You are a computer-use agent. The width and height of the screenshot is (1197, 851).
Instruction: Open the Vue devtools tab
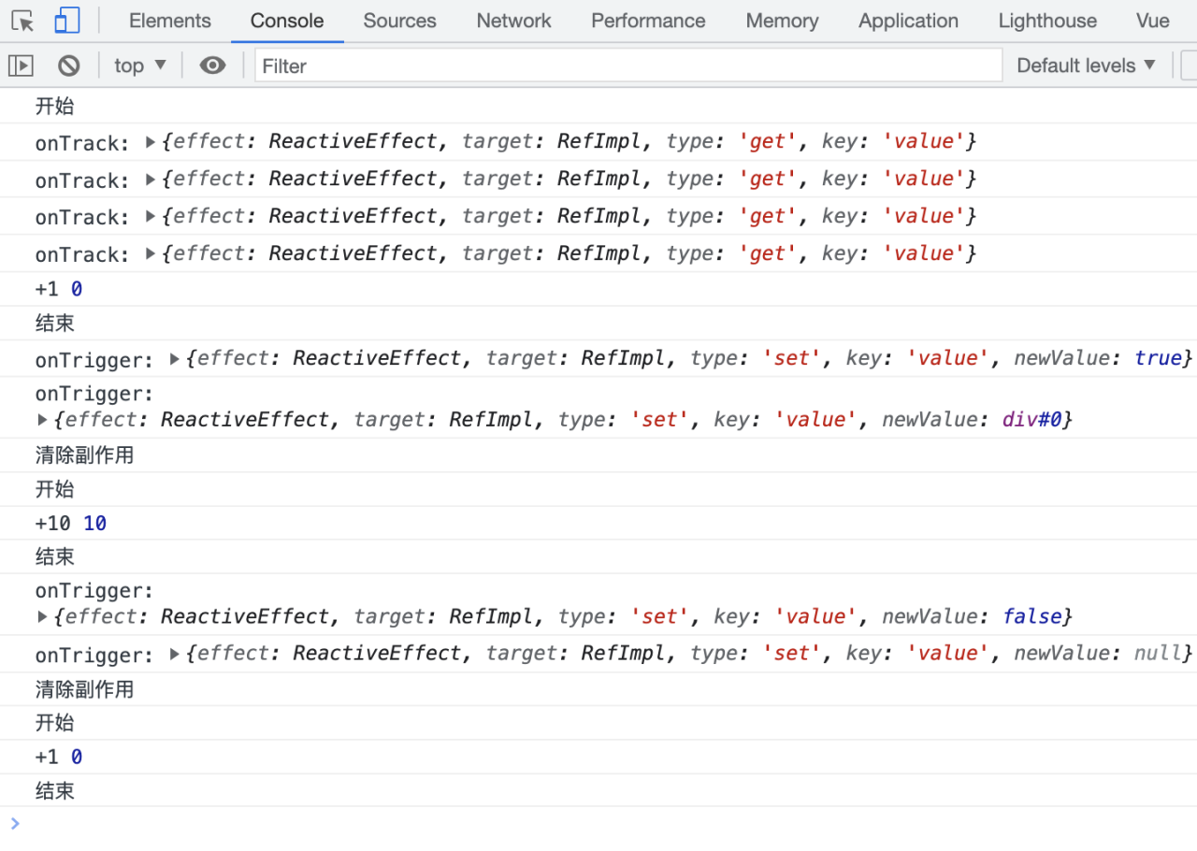(x=1152, y=21)
